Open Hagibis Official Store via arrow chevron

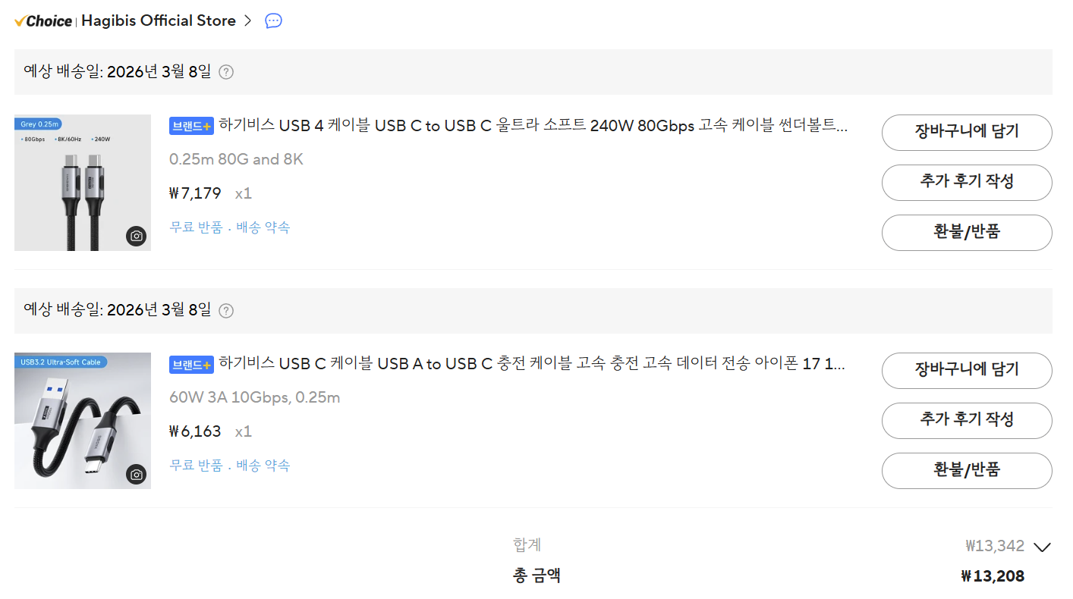pos(247,21)
